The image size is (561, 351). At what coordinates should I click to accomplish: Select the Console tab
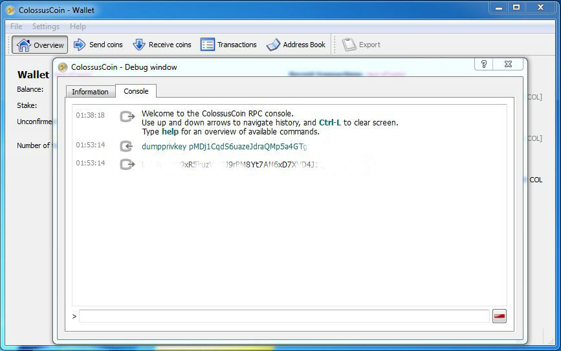coord(136,91)
